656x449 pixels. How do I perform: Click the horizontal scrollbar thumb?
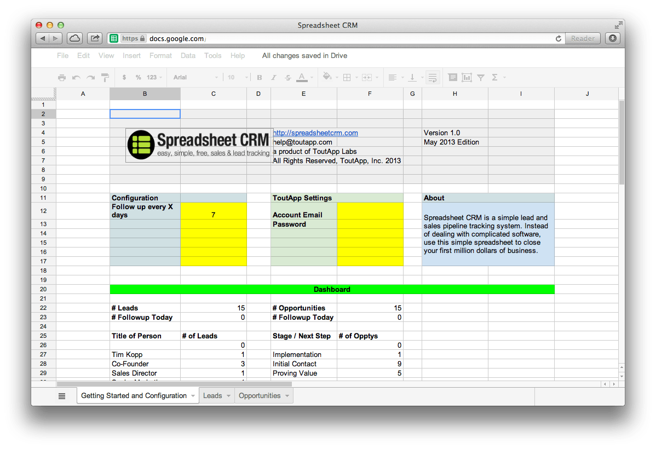tap(174, 384)
